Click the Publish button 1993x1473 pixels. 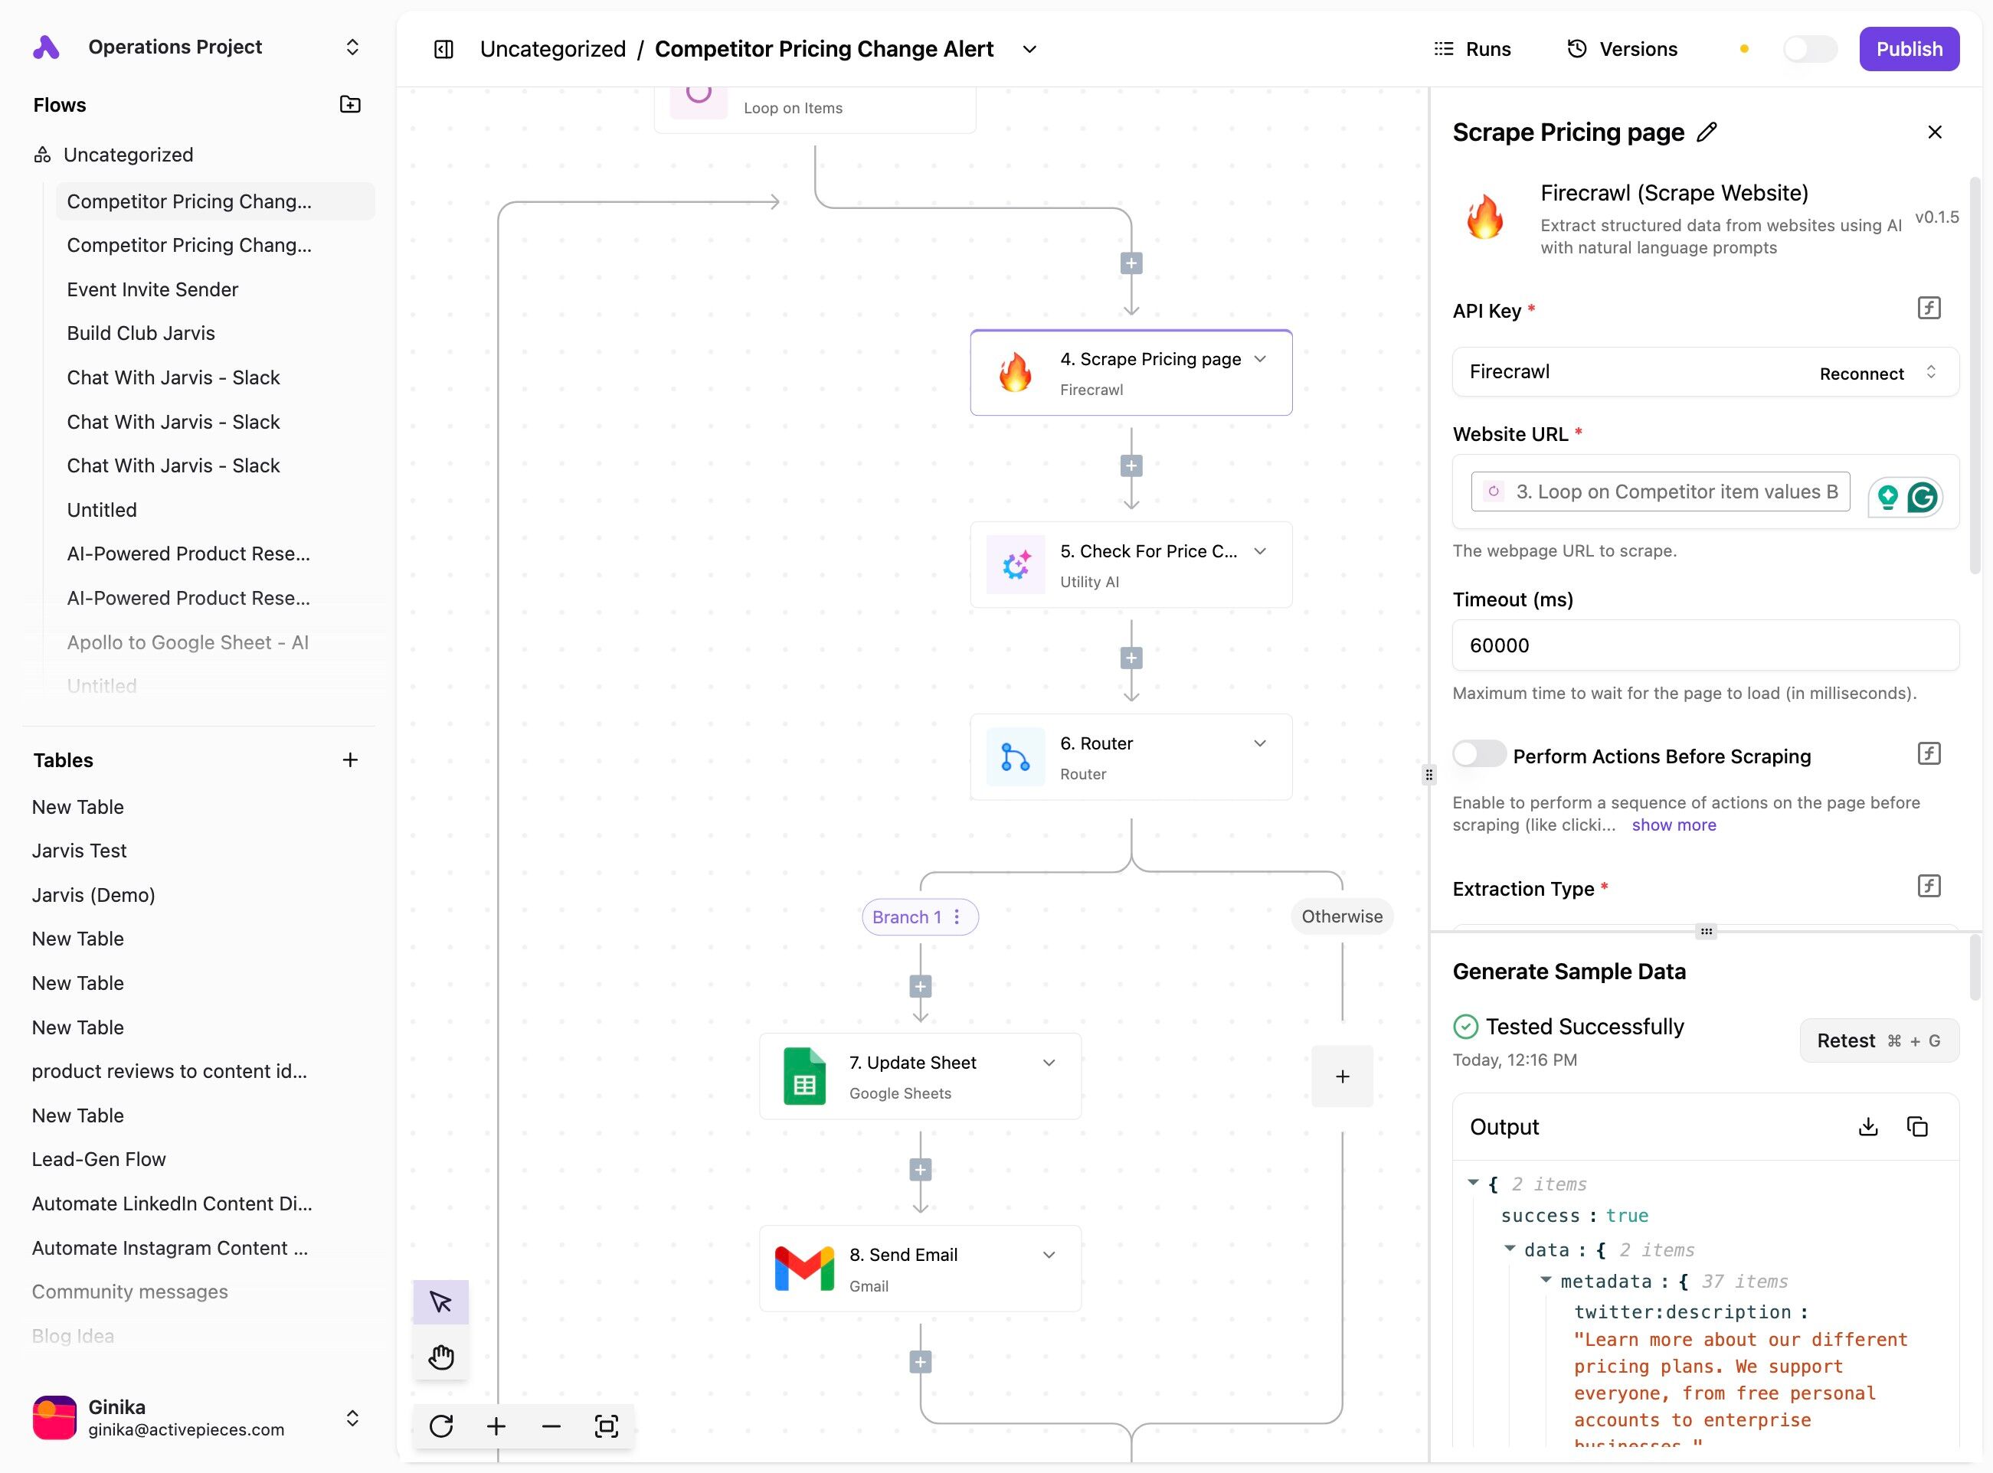click(1908, 49)
